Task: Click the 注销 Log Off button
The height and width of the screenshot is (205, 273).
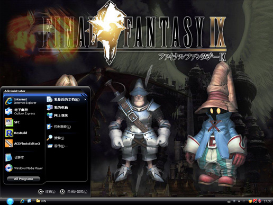Action: [x=47, y=192]
